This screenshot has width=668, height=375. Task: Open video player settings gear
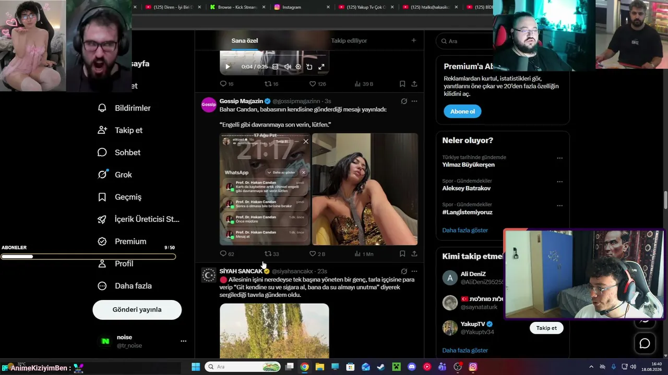tap(299, 67)
